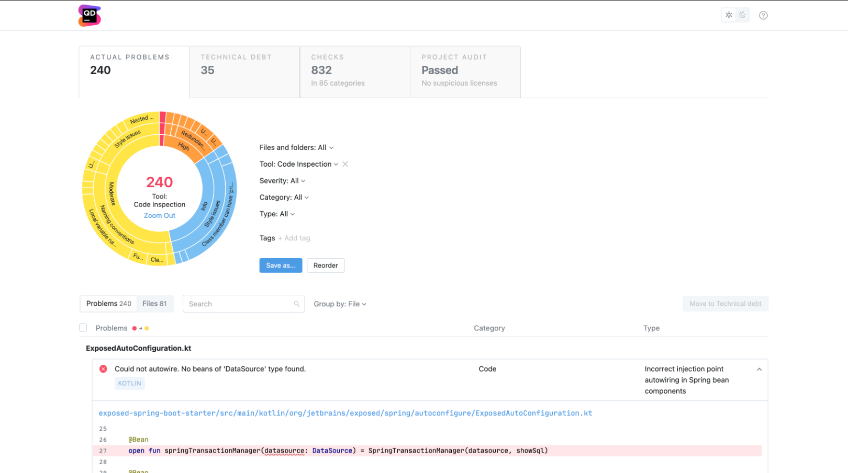Open the Files 81 tab
Screen dimensions: 848x473
pyautogui.click(x=155, y=303)
